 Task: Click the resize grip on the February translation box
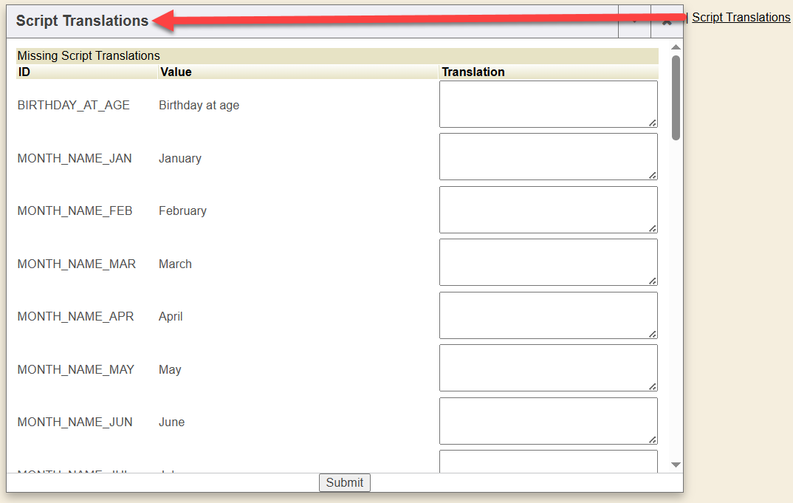click(x=653, y=228)
